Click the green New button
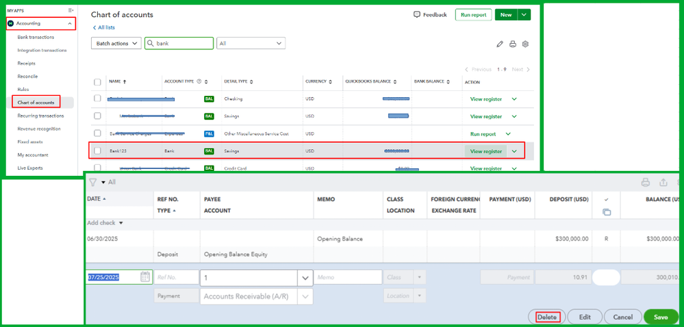The width and height of the screenshot is (684, 327). click(506, 15)
